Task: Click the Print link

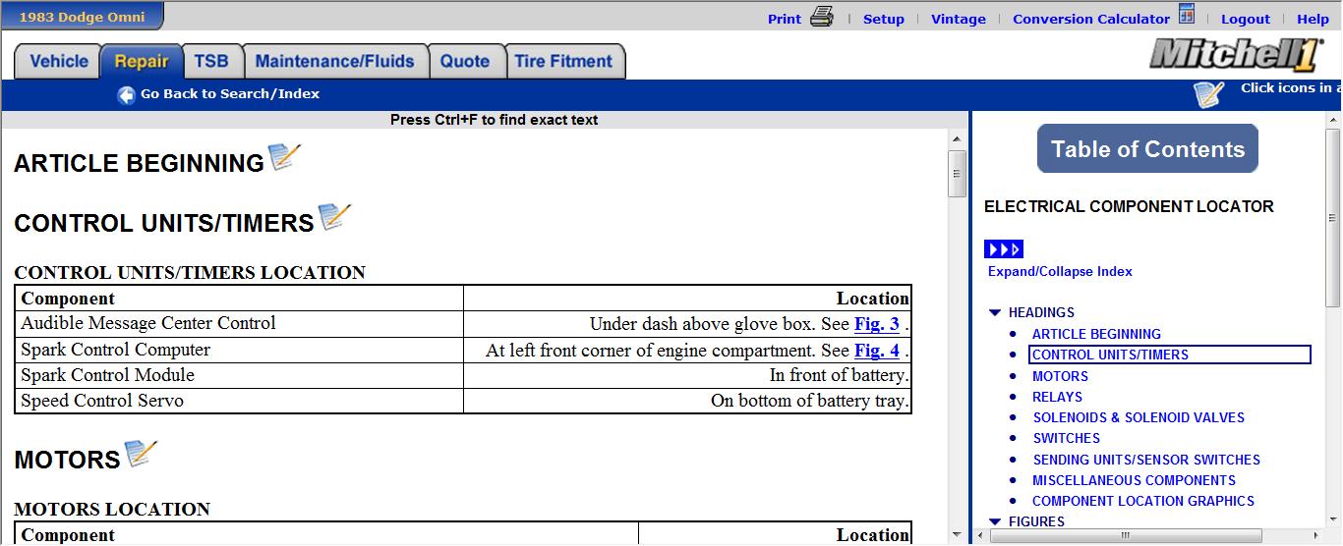Action: point(785,19)
